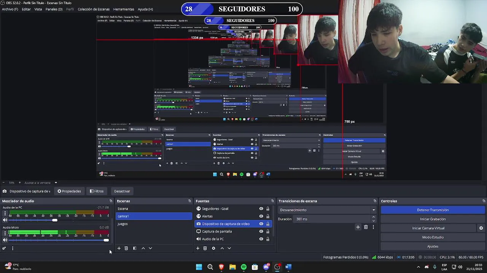Viewport: 487px width, 273px height.
Task: Move scene up with arrow
Action: (143, 248)
